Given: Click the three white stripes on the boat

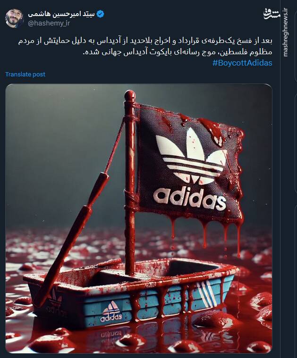Looking at the screenshot, I should pyautogui.click(x=207, y=293).
